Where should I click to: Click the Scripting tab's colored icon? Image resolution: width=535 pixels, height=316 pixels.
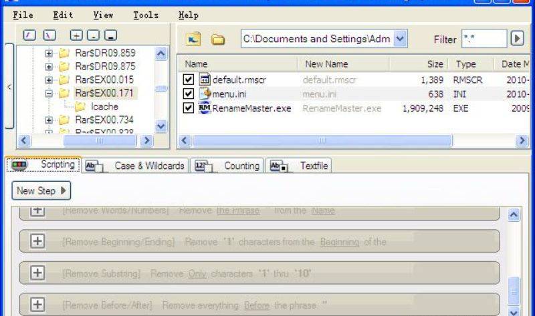(x=19, y=165)
